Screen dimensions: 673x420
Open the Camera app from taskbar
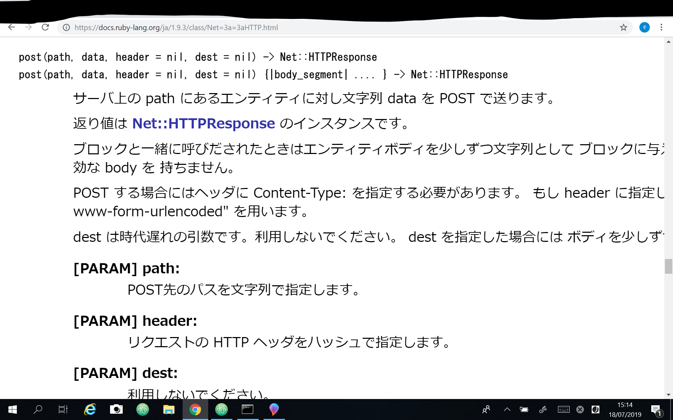point(116,409)
